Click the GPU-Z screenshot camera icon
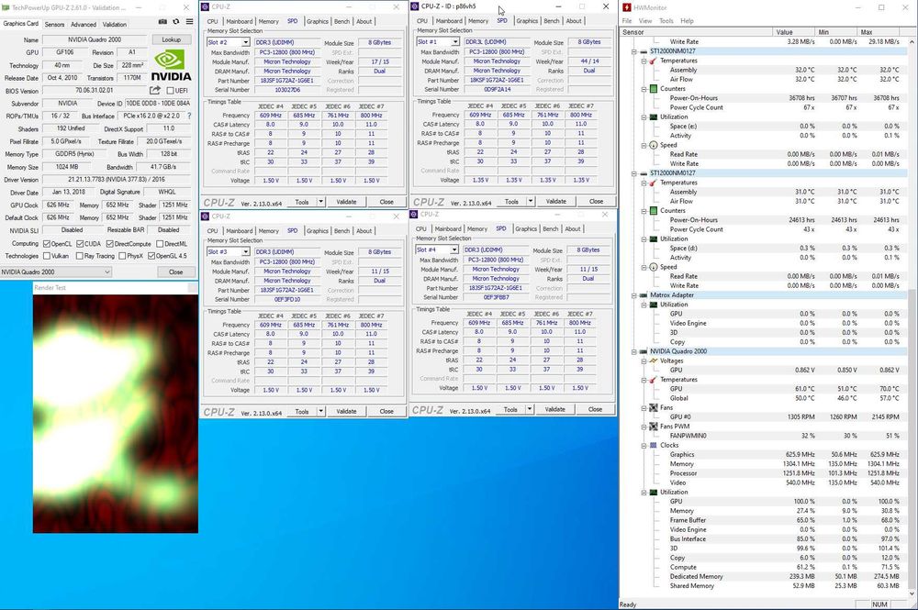Image resolution: width=918 pixels, height=610 pixels. coord(162,22)
